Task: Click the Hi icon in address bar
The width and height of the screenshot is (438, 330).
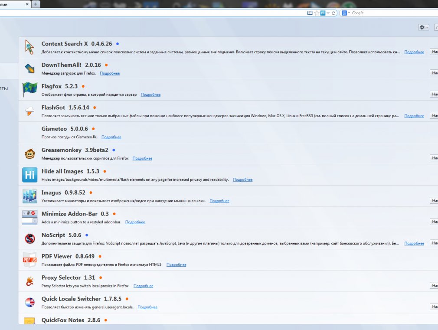Action: (x=323, y=13)
